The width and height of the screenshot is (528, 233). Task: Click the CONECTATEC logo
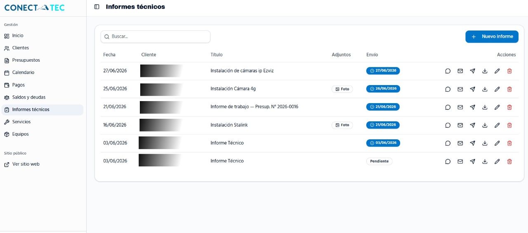[x=34, y=7]
